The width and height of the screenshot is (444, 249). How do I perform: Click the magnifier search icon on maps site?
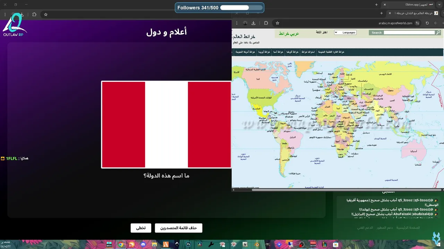point(438,33)
